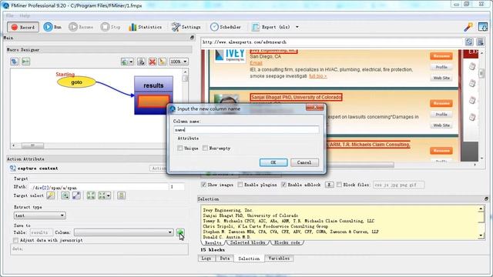Click the float icon on Main panel
This screenshot has width=493, height=277.
[192, 38]
